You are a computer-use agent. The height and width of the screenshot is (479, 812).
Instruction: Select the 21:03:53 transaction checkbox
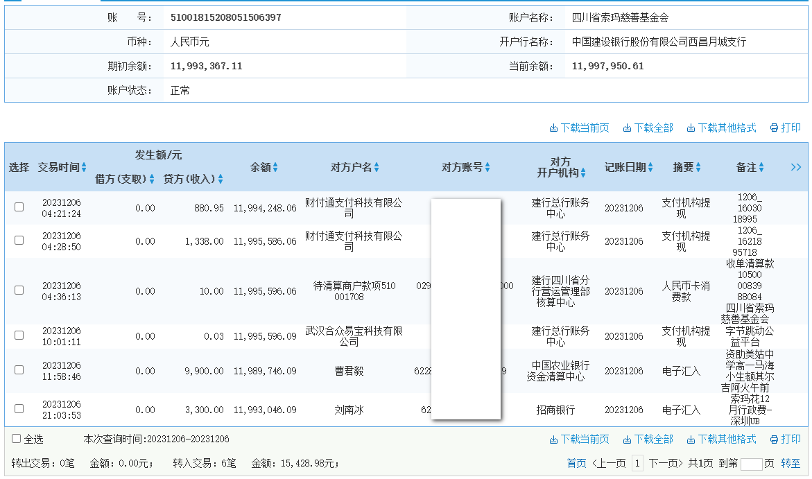[x=19, y=408]
